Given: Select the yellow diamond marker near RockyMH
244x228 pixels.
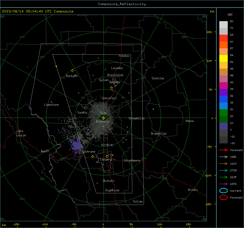Looking at the screenshot, I should click(72, 71).
